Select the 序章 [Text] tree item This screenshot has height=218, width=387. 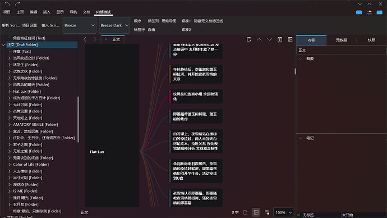pos(22,52)
